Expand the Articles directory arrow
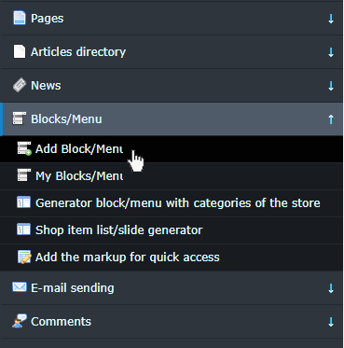This screenshot has width=344, height=348. [x=331, y=52]
